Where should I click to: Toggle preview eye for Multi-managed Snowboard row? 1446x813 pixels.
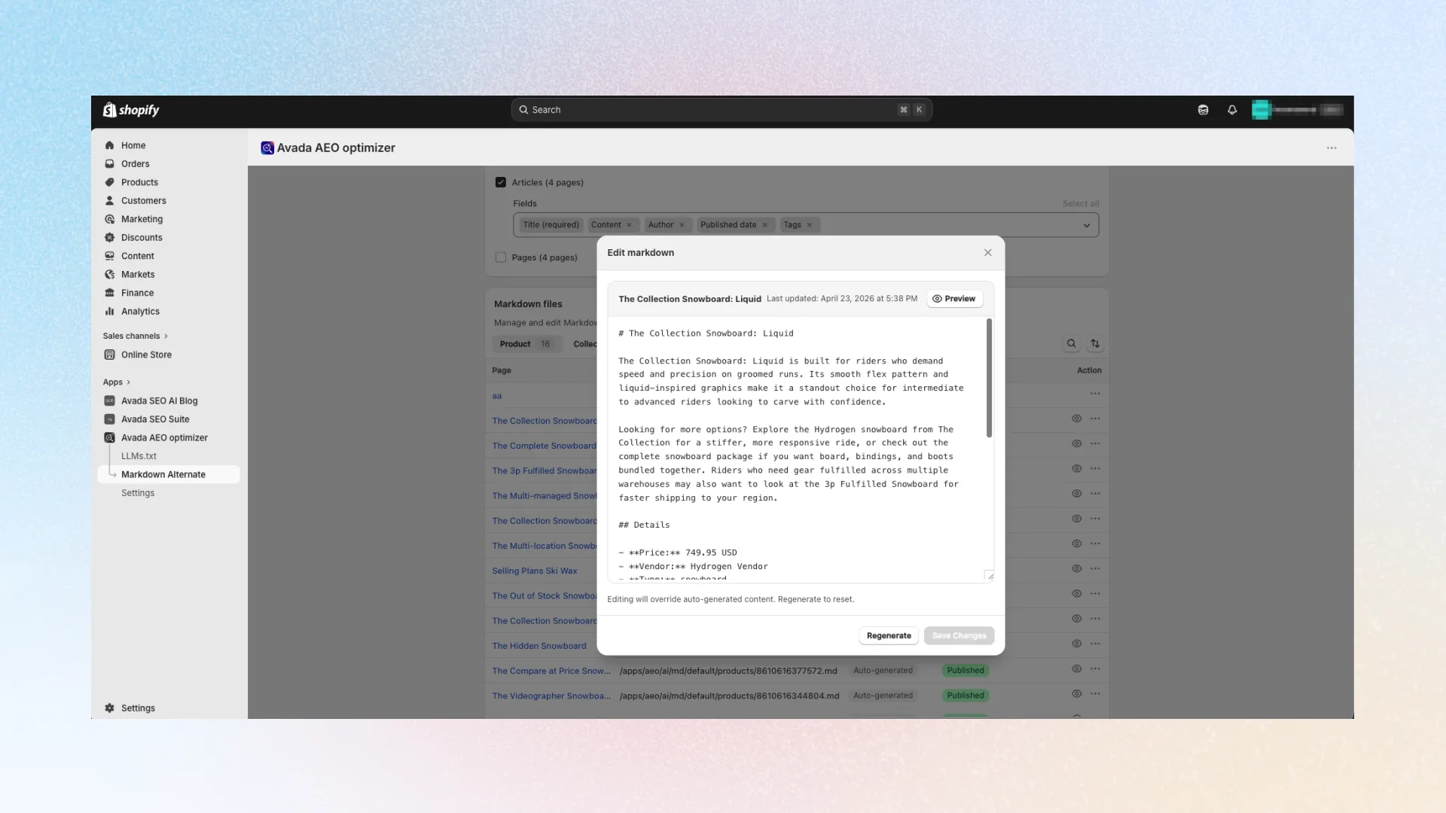pos(1077,494)
